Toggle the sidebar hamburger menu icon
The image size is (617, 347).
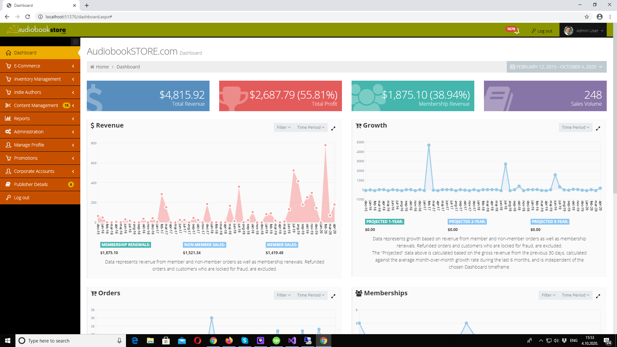(x=75, y=42)
